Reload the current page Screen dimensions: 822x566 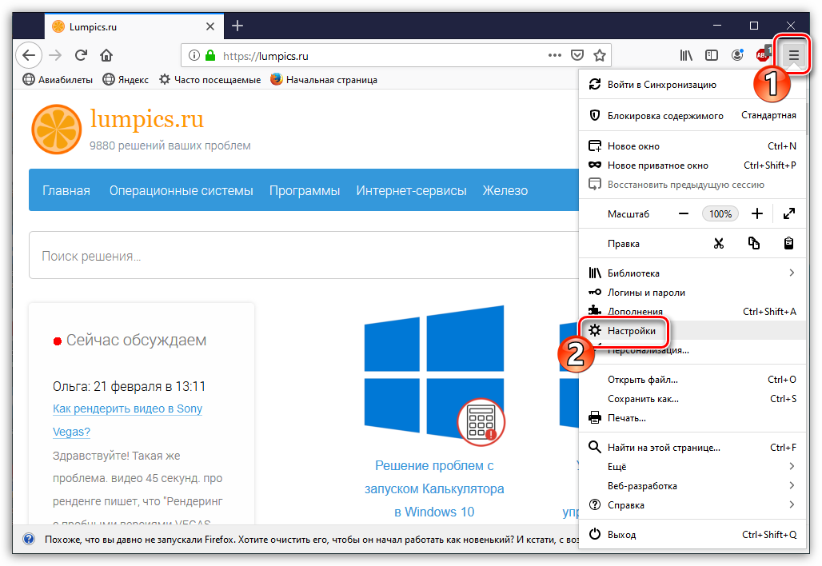coord(81,55)
